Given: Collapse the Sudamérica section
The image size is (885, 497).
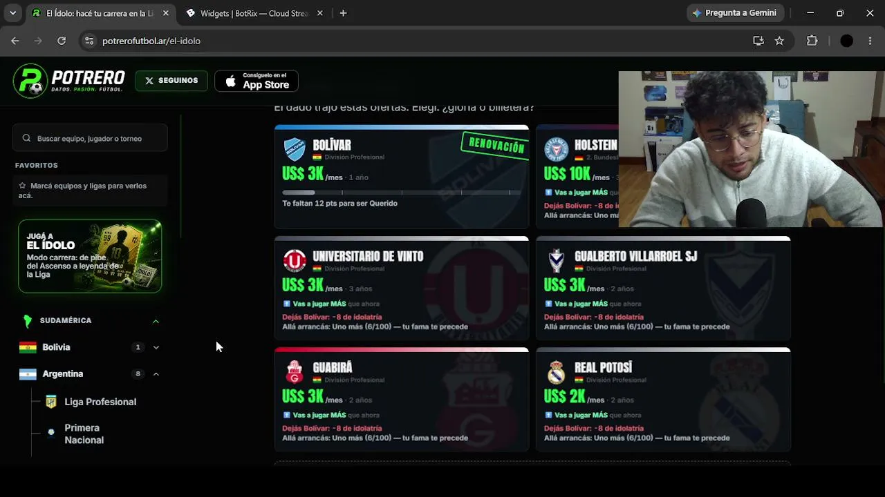Looking at the screenshot, I should point(156,321).
